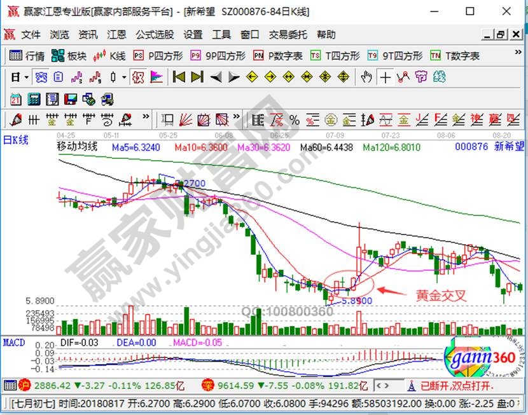Click the calendar date icon
Viewport: 528px width, 415px height.
[16, 99]
